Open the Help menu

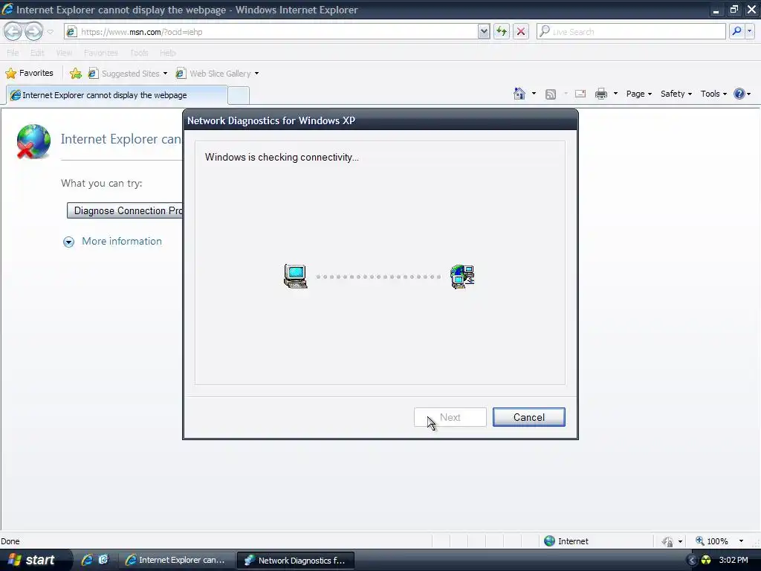[167, 53]
